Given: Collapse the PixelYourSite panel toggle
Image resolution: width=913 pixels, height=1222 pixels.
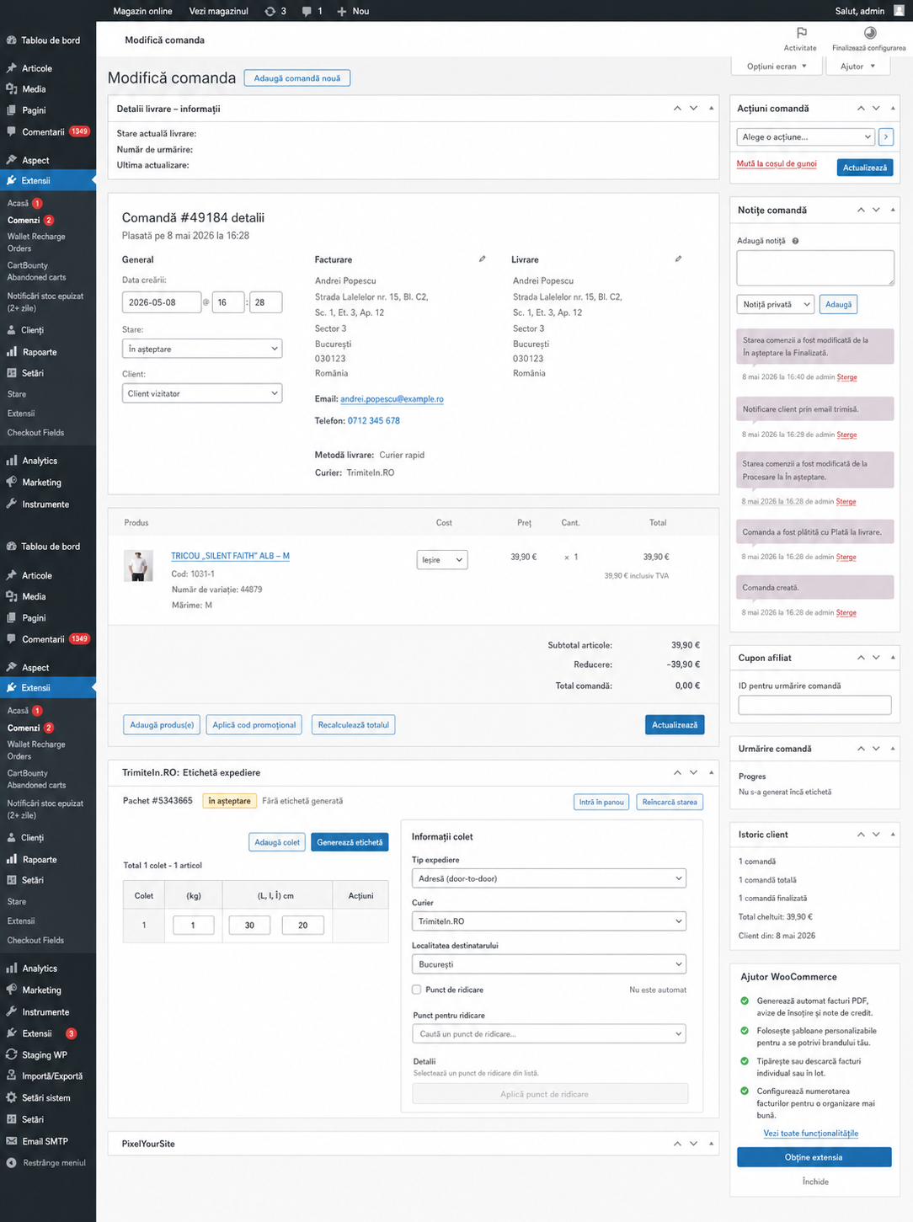Looking at the screenshot, I should pyautogui.click(x=711, y=1144).
